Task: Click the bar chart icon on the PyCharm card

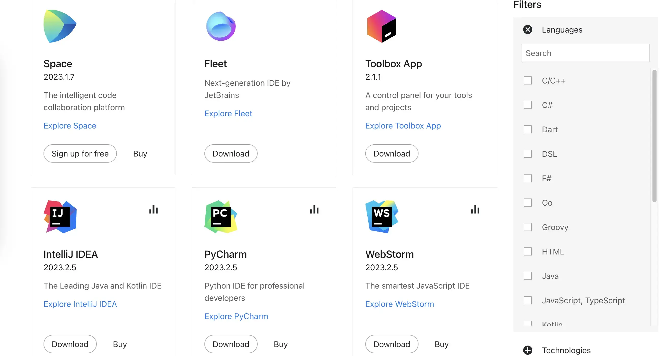Action: pyautogui.click(x=314, y=209)
